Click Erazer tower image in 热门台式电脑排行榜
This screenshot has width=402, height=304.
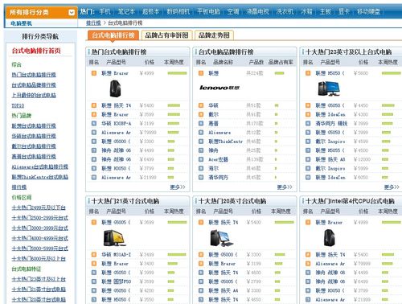tap(115, 88)
